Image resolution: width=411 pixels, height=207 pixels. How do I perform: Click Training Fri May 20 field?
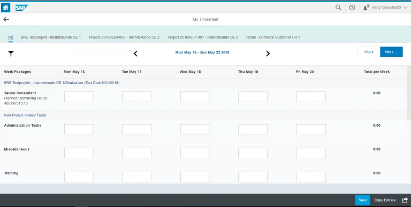311,177
